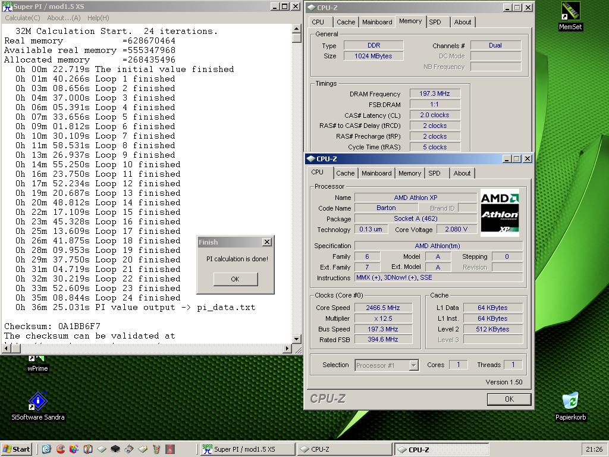Click the red square quick launch icon
The width and height of the screenshot is (609, 457).
170,449
